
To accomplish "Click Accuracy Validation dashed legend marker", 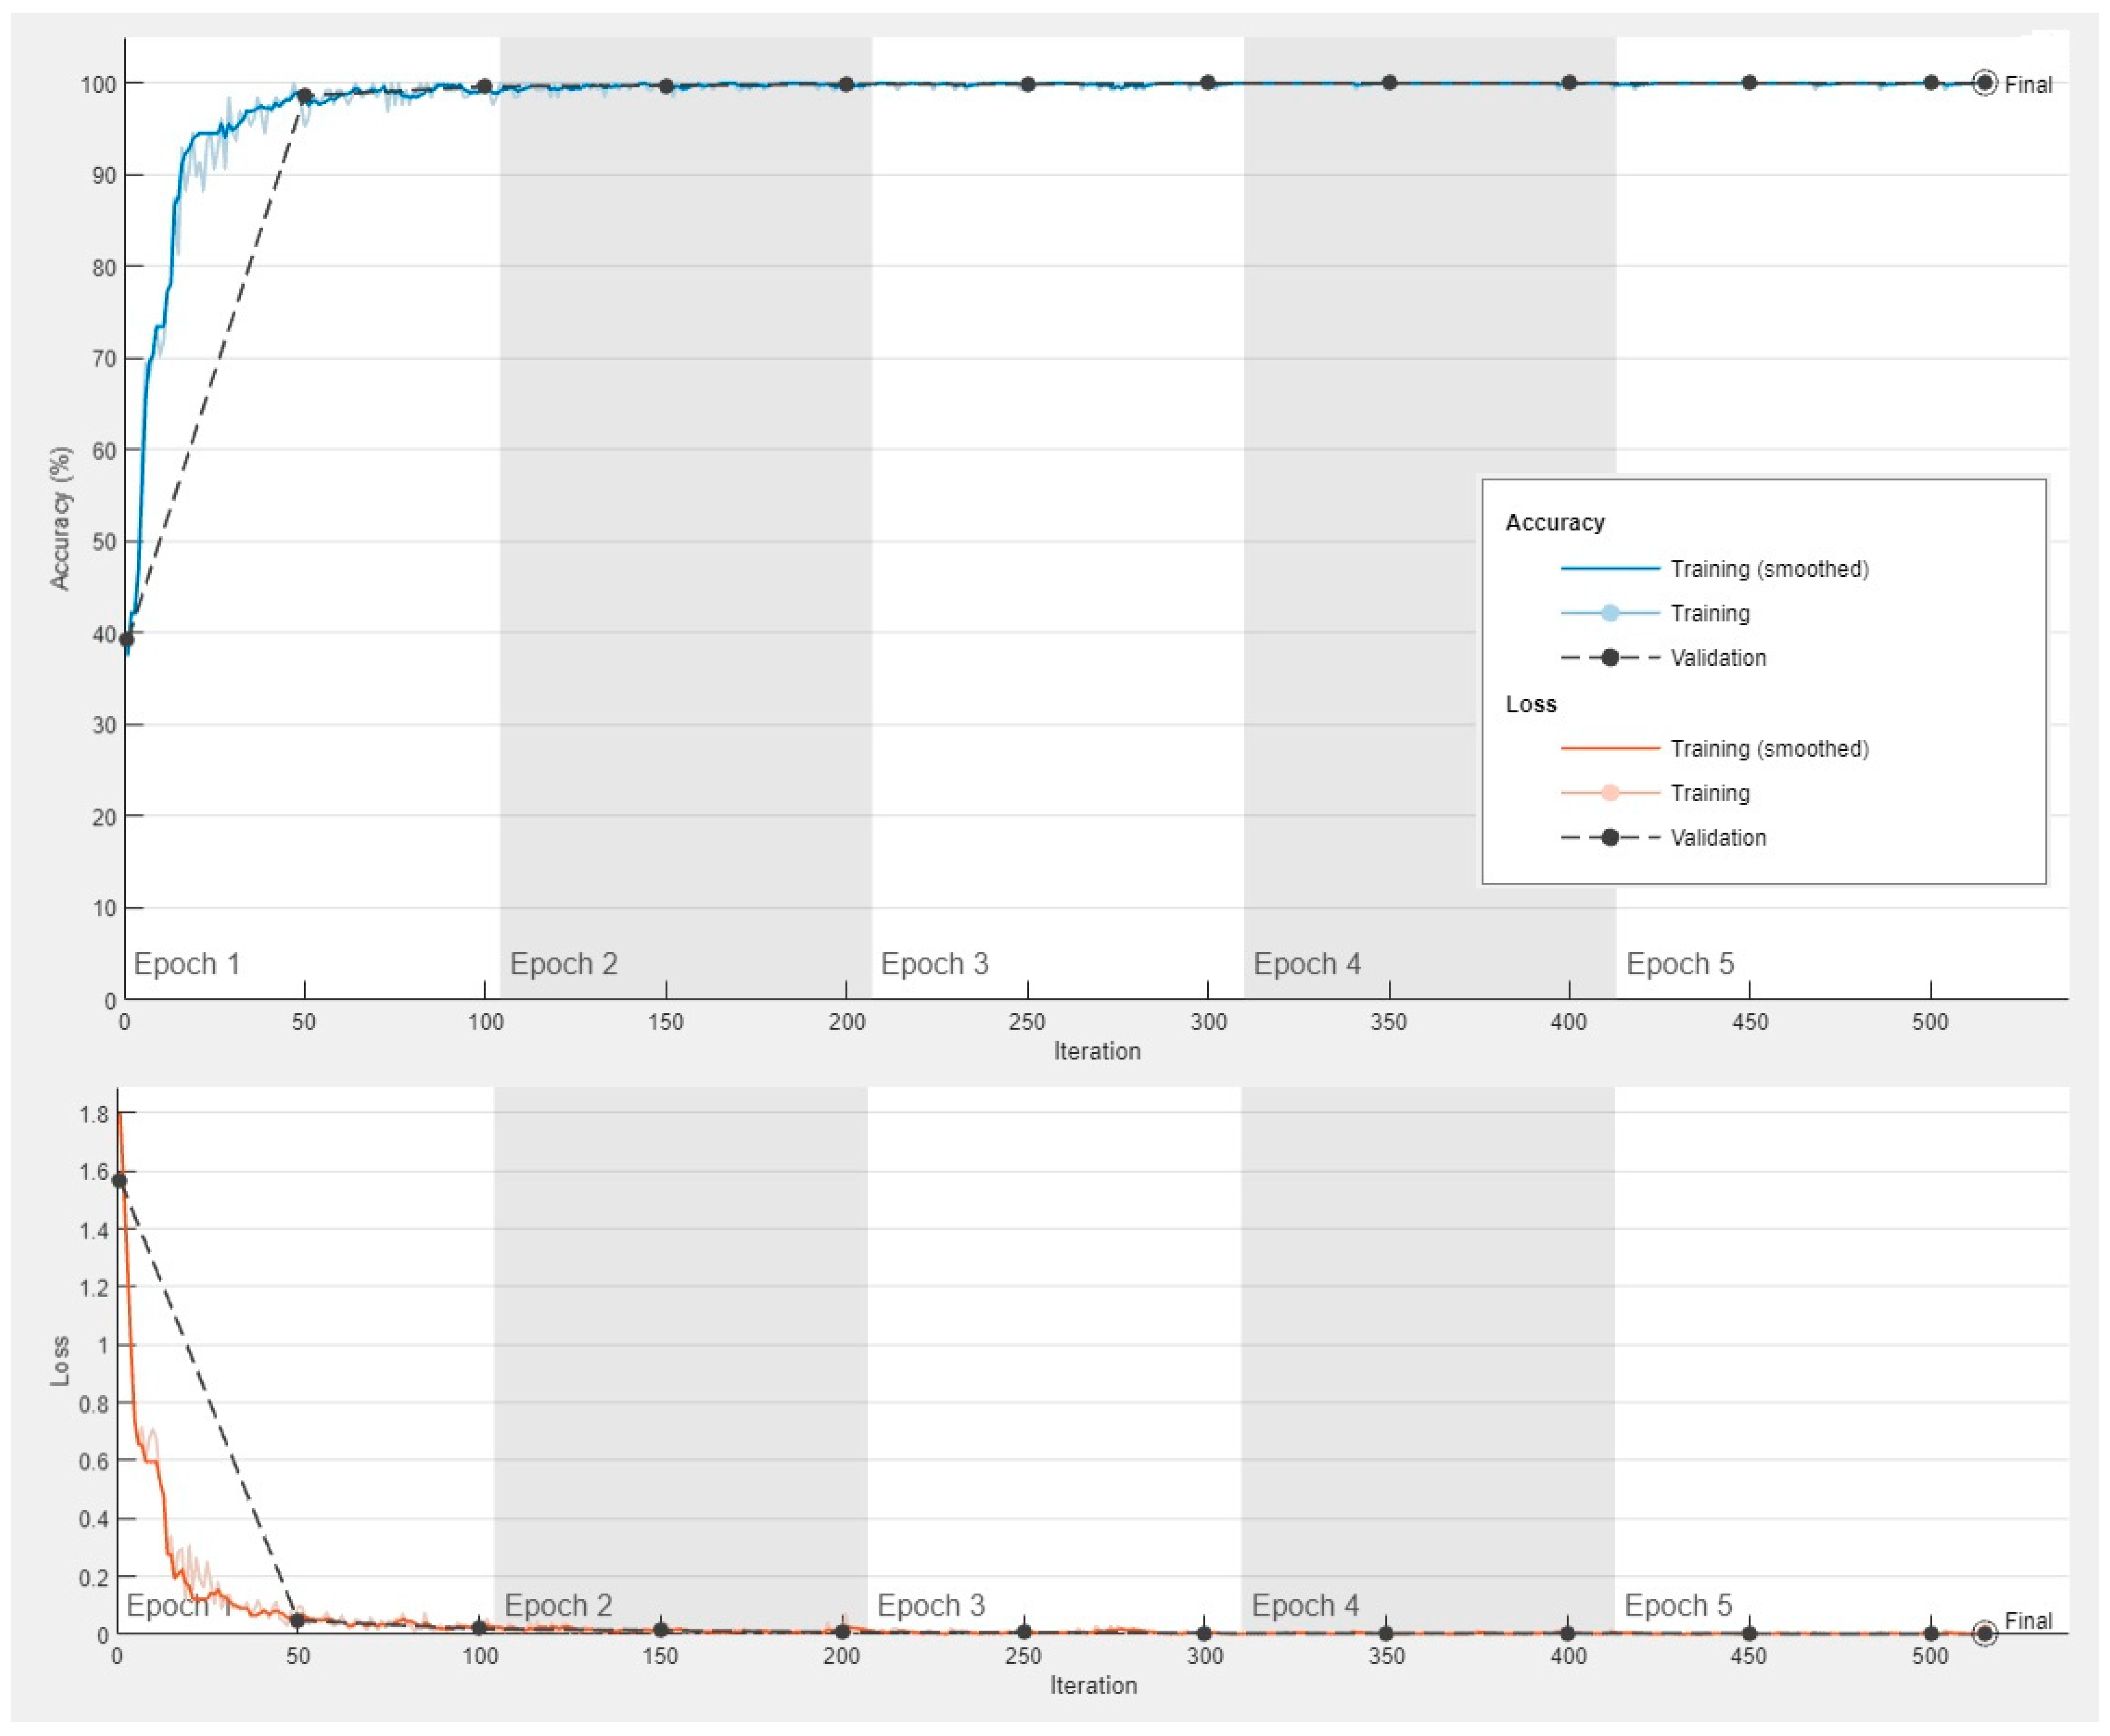I will (x=1609, y=658).
